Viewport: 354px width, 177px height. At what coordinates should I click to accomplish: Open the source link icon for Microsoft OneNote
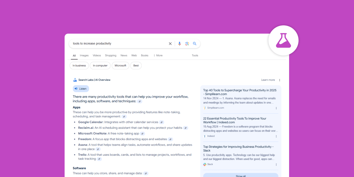[x=142, y=134]
